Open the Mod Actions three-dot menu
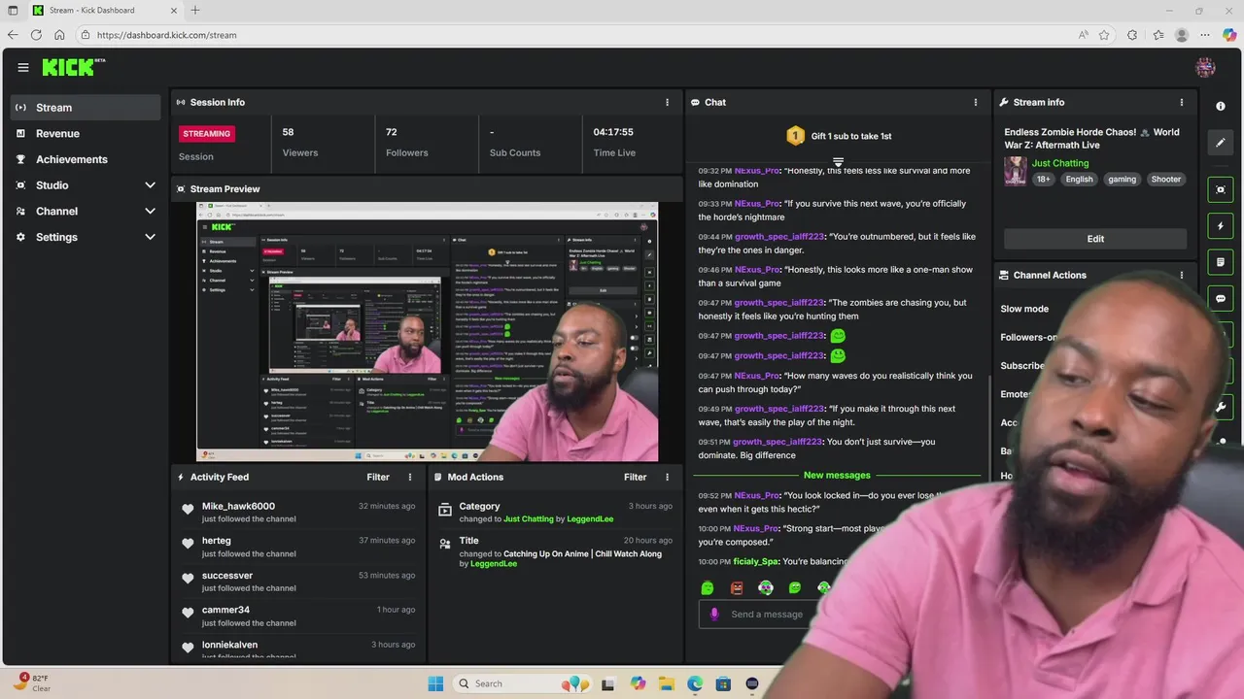 tap(667, 477)
